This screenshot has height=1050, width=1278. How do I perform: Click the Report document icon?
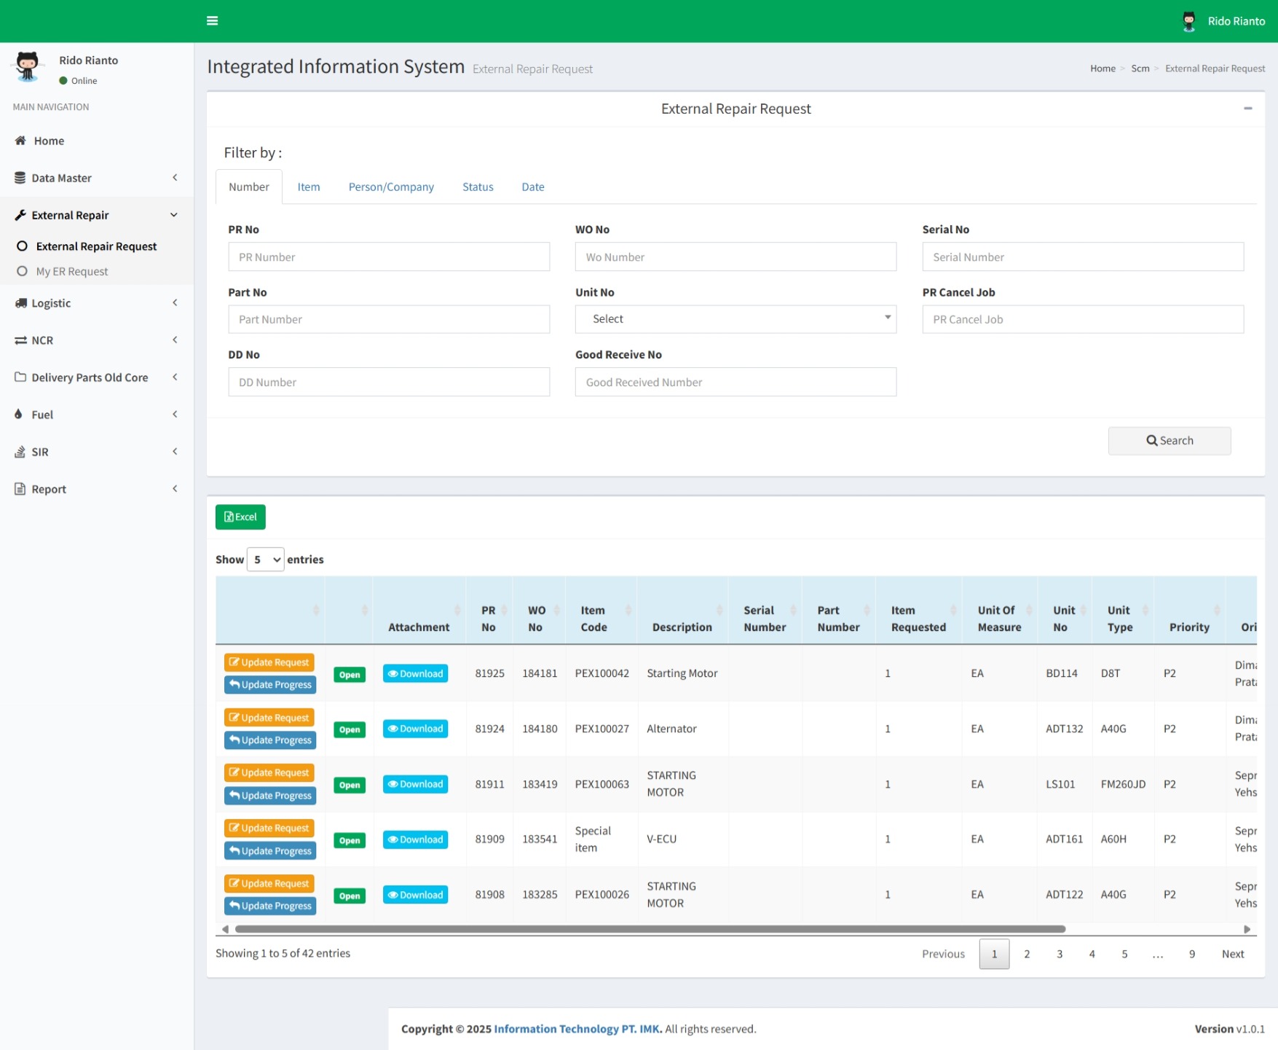pyautogui.click(x=20, y=489)
